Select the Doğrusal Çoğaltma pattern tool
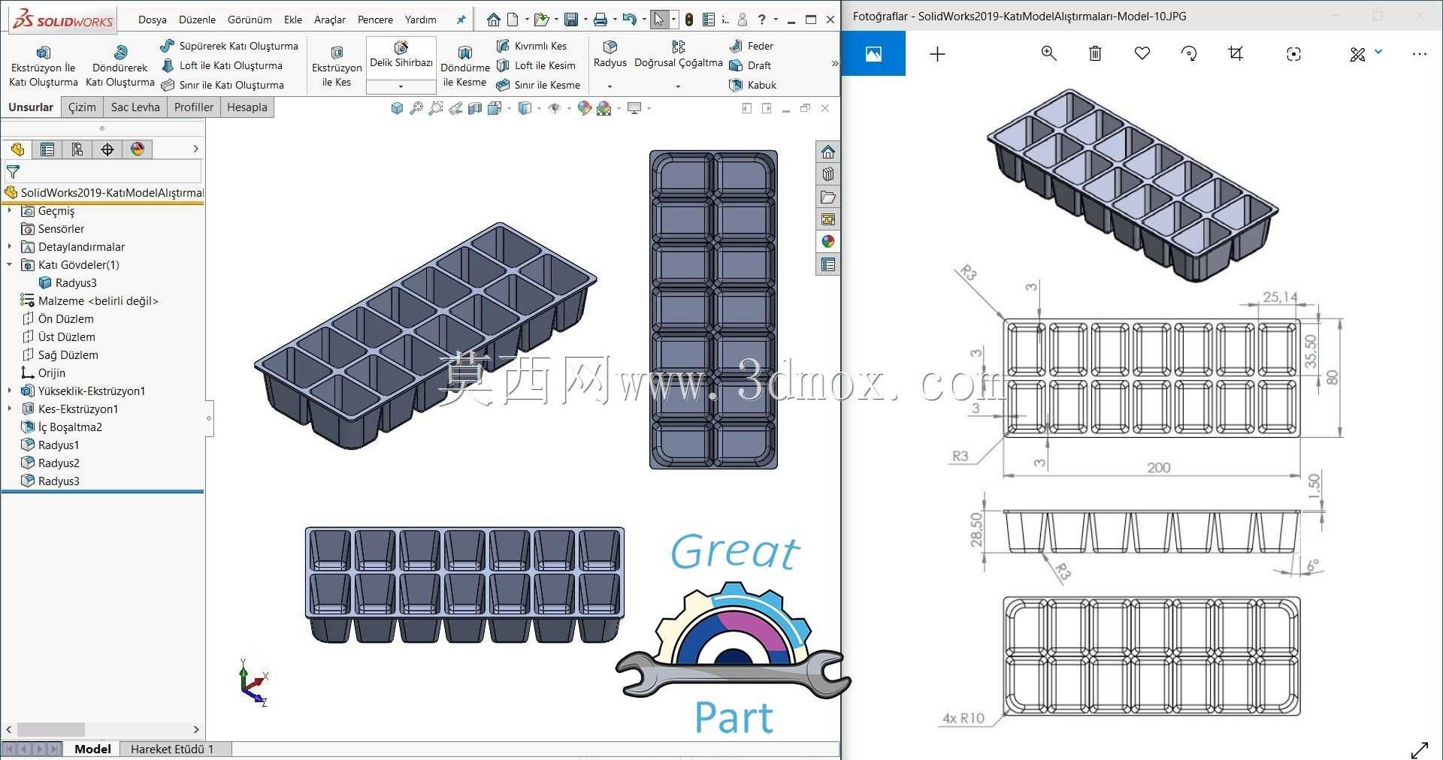Screen dimensions: 1443x760 [679, 55]
